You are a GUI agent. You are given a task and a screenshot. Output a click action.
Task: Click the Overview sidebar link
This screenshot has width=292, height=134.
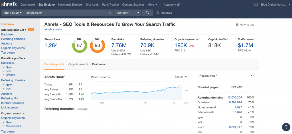click(x=8, y=24)
